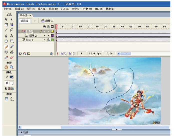This screenshot has width=180, height=136.
Task: Toggle outline swatch for 图层 2
Action: point(52,36)
